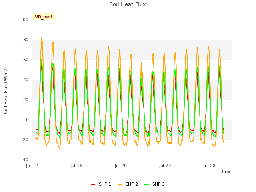
Task: Click the Soil Heat Flux (W/m2) axis label
Action: [x=6, y=90]
